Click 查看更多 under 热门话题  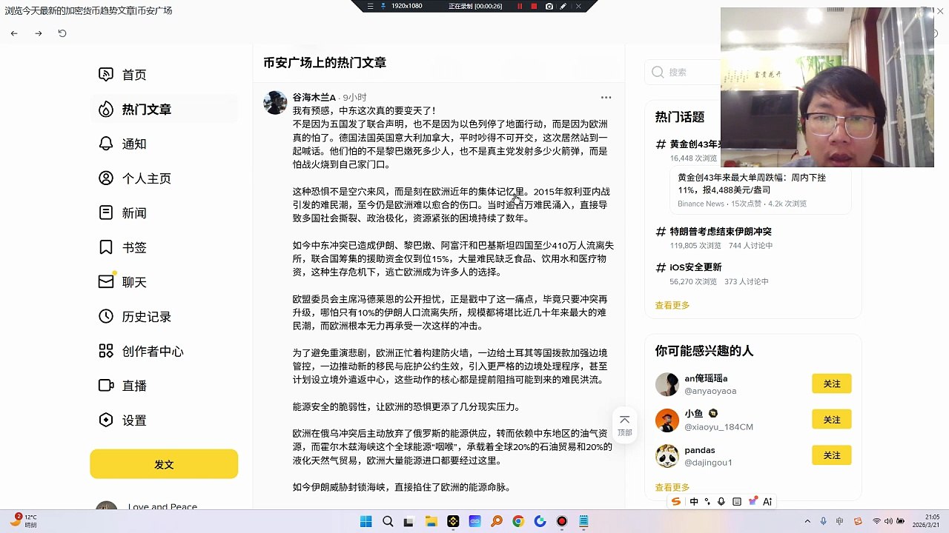pos(672,305)
